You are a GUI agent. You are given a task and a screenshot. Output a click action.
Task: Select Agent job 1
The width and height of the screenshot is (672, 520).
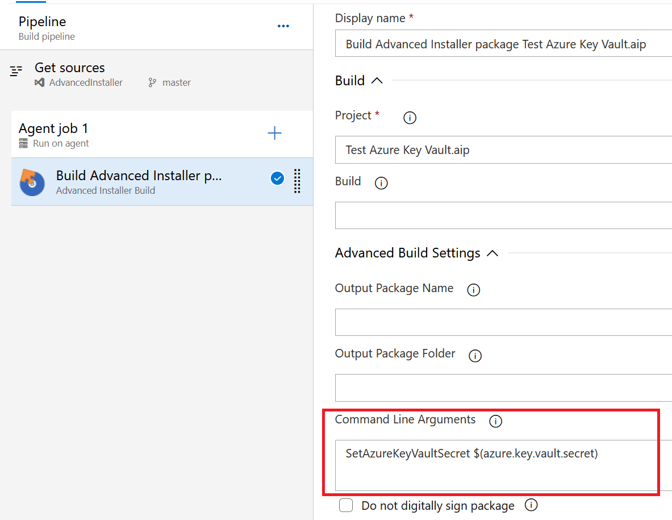coord(162,134)
